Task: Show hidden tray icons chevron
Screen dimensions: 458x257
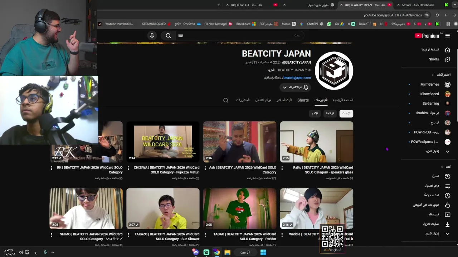Action: 53,252
